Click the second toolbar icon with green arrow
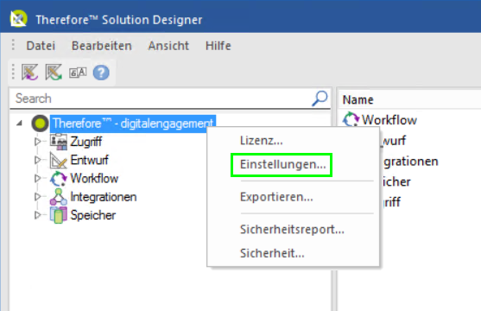Viewport: 481px width, 311px height. coord(54,73)
